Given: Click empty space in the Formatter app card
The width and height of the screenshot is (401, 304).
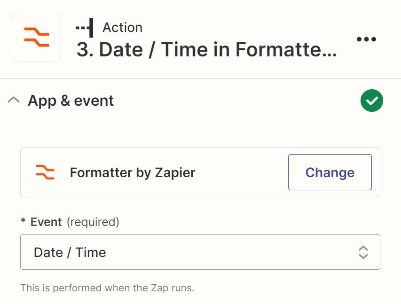Looking at the screenshot, I should (240, 172).
